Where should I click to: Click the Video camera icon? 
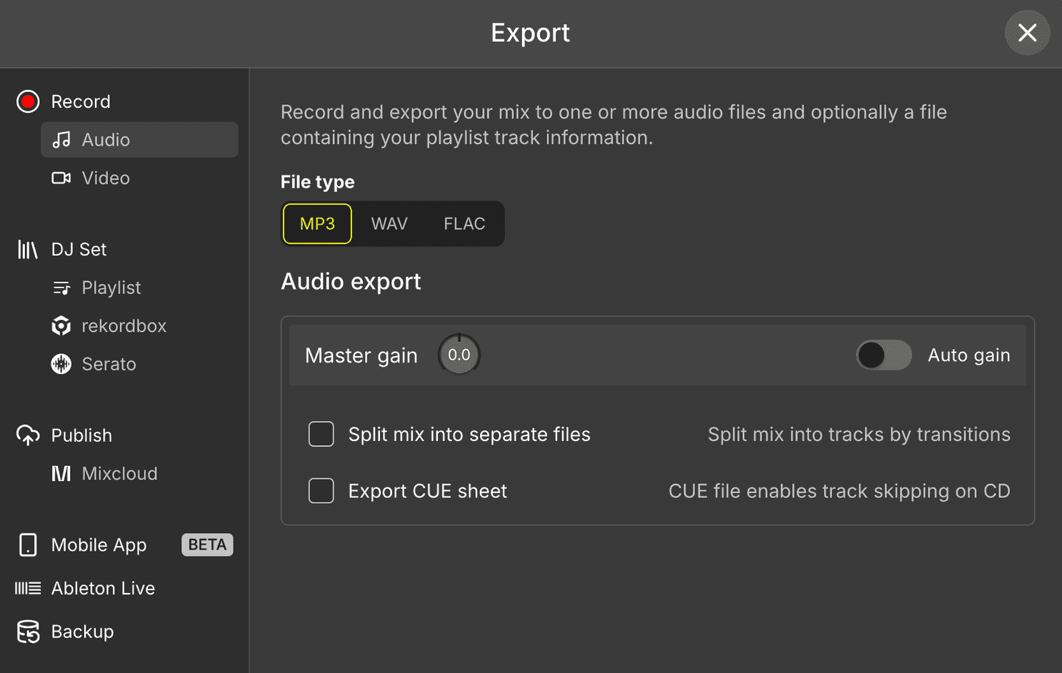click(x=61, y=178)
